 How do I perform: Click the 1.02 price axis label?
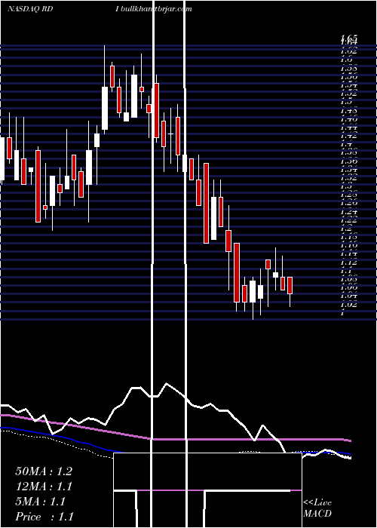tap(348, 305)
